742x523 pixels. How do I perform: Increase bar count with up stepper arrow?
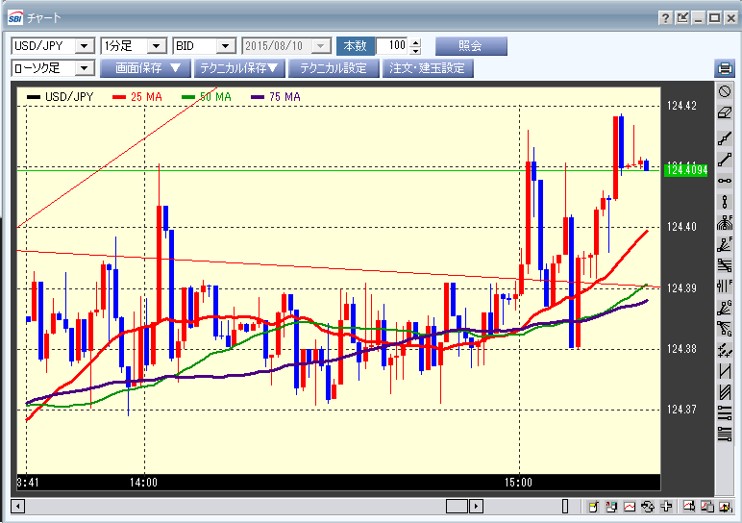(x=415, y=42)
